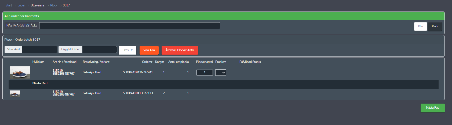The image size is (452, 125).
Task: Click barcode 5556363487767 in the first row
Action: [x=64, y=74]
